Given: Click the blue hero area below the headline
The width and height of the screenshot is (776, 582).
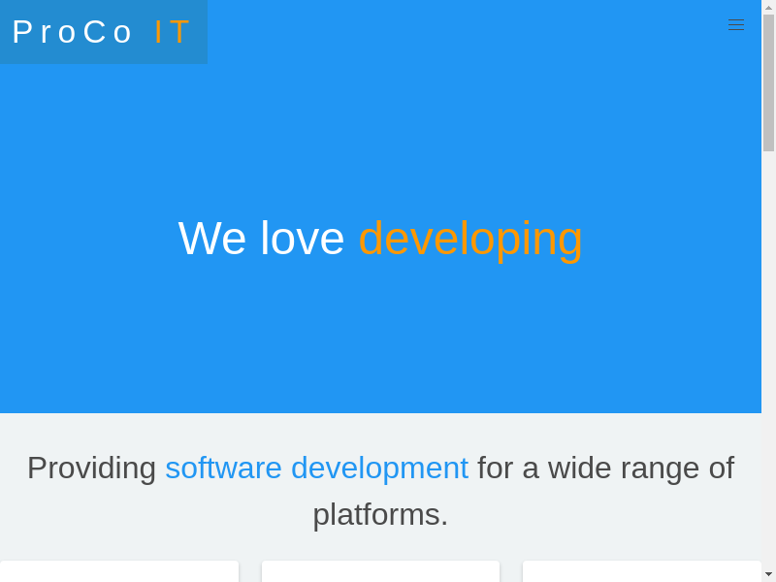Looking at the screenshot, I should [x=380, y=339].
